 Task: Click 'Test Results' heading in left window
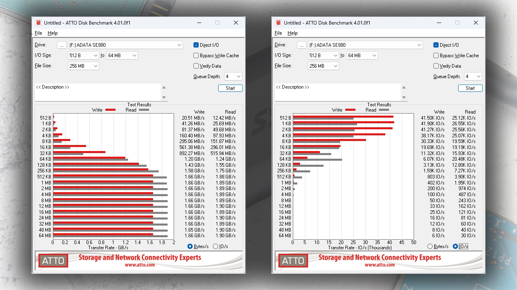pos(139,105)
